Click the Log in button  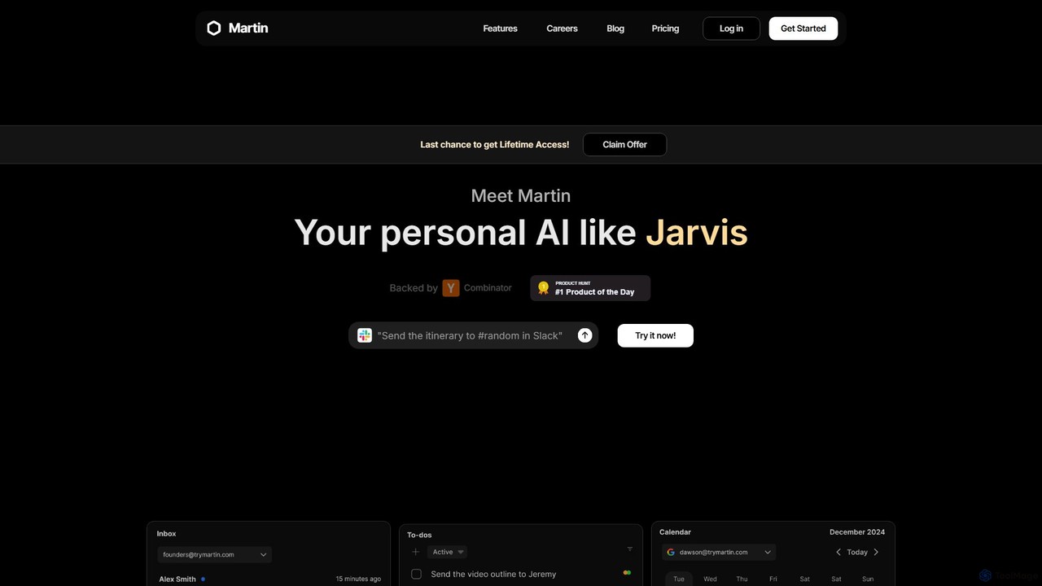(731, 28)
